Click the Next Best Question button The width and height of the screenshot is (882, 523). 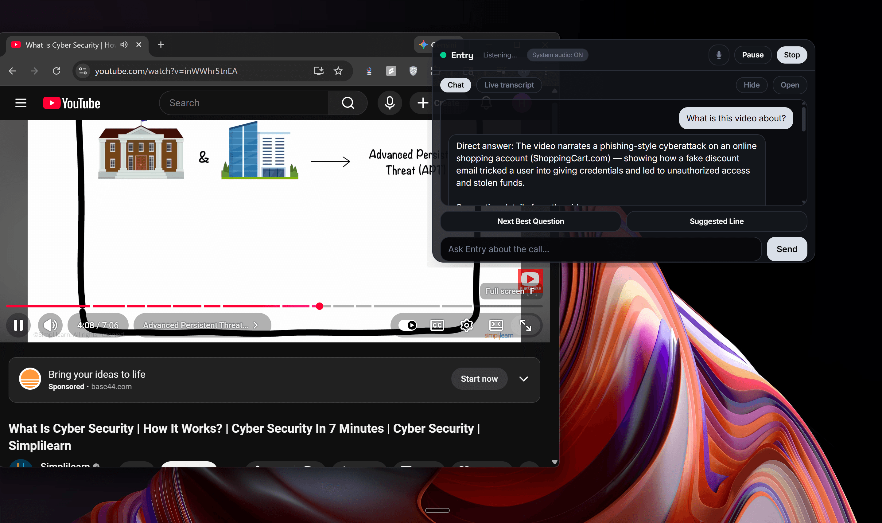pos(530,221)
